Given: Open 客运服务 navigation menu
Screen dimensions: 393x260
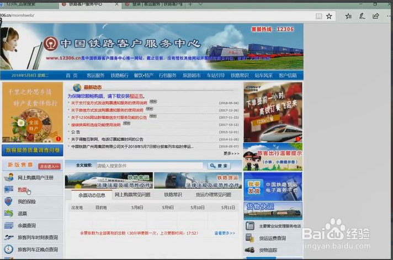Looking at the screenshot, I should 95,76.
